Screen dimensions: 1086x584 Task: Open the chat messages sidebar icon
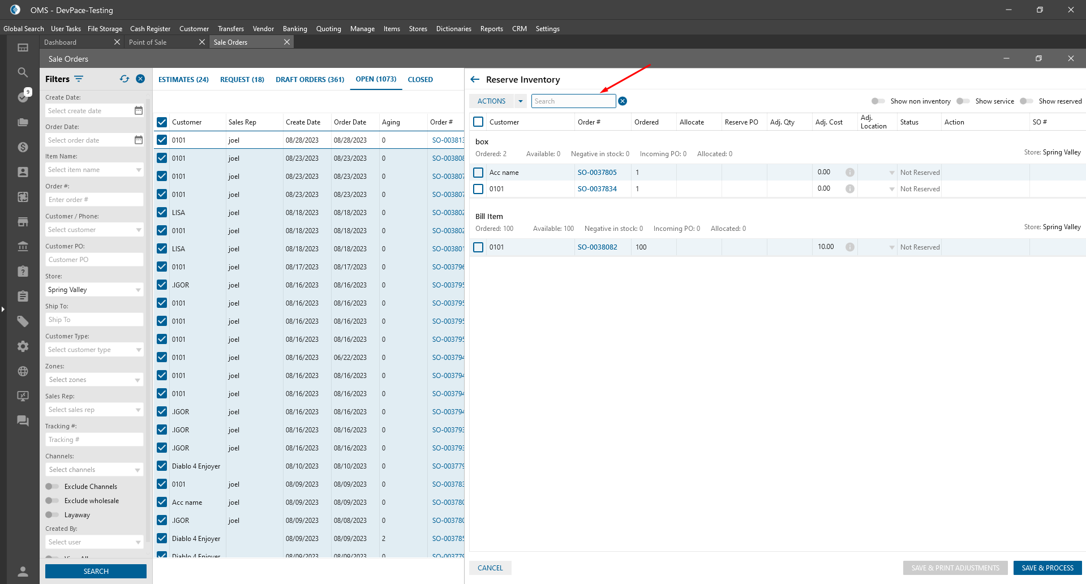pyautogui.click(x=23, y=420)
